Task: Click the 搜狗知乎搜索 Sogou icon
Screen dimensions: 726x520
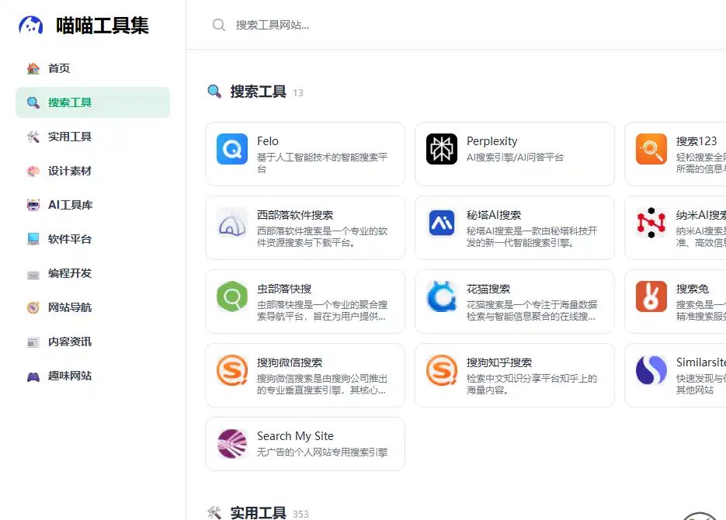Action: coord(442,370)
